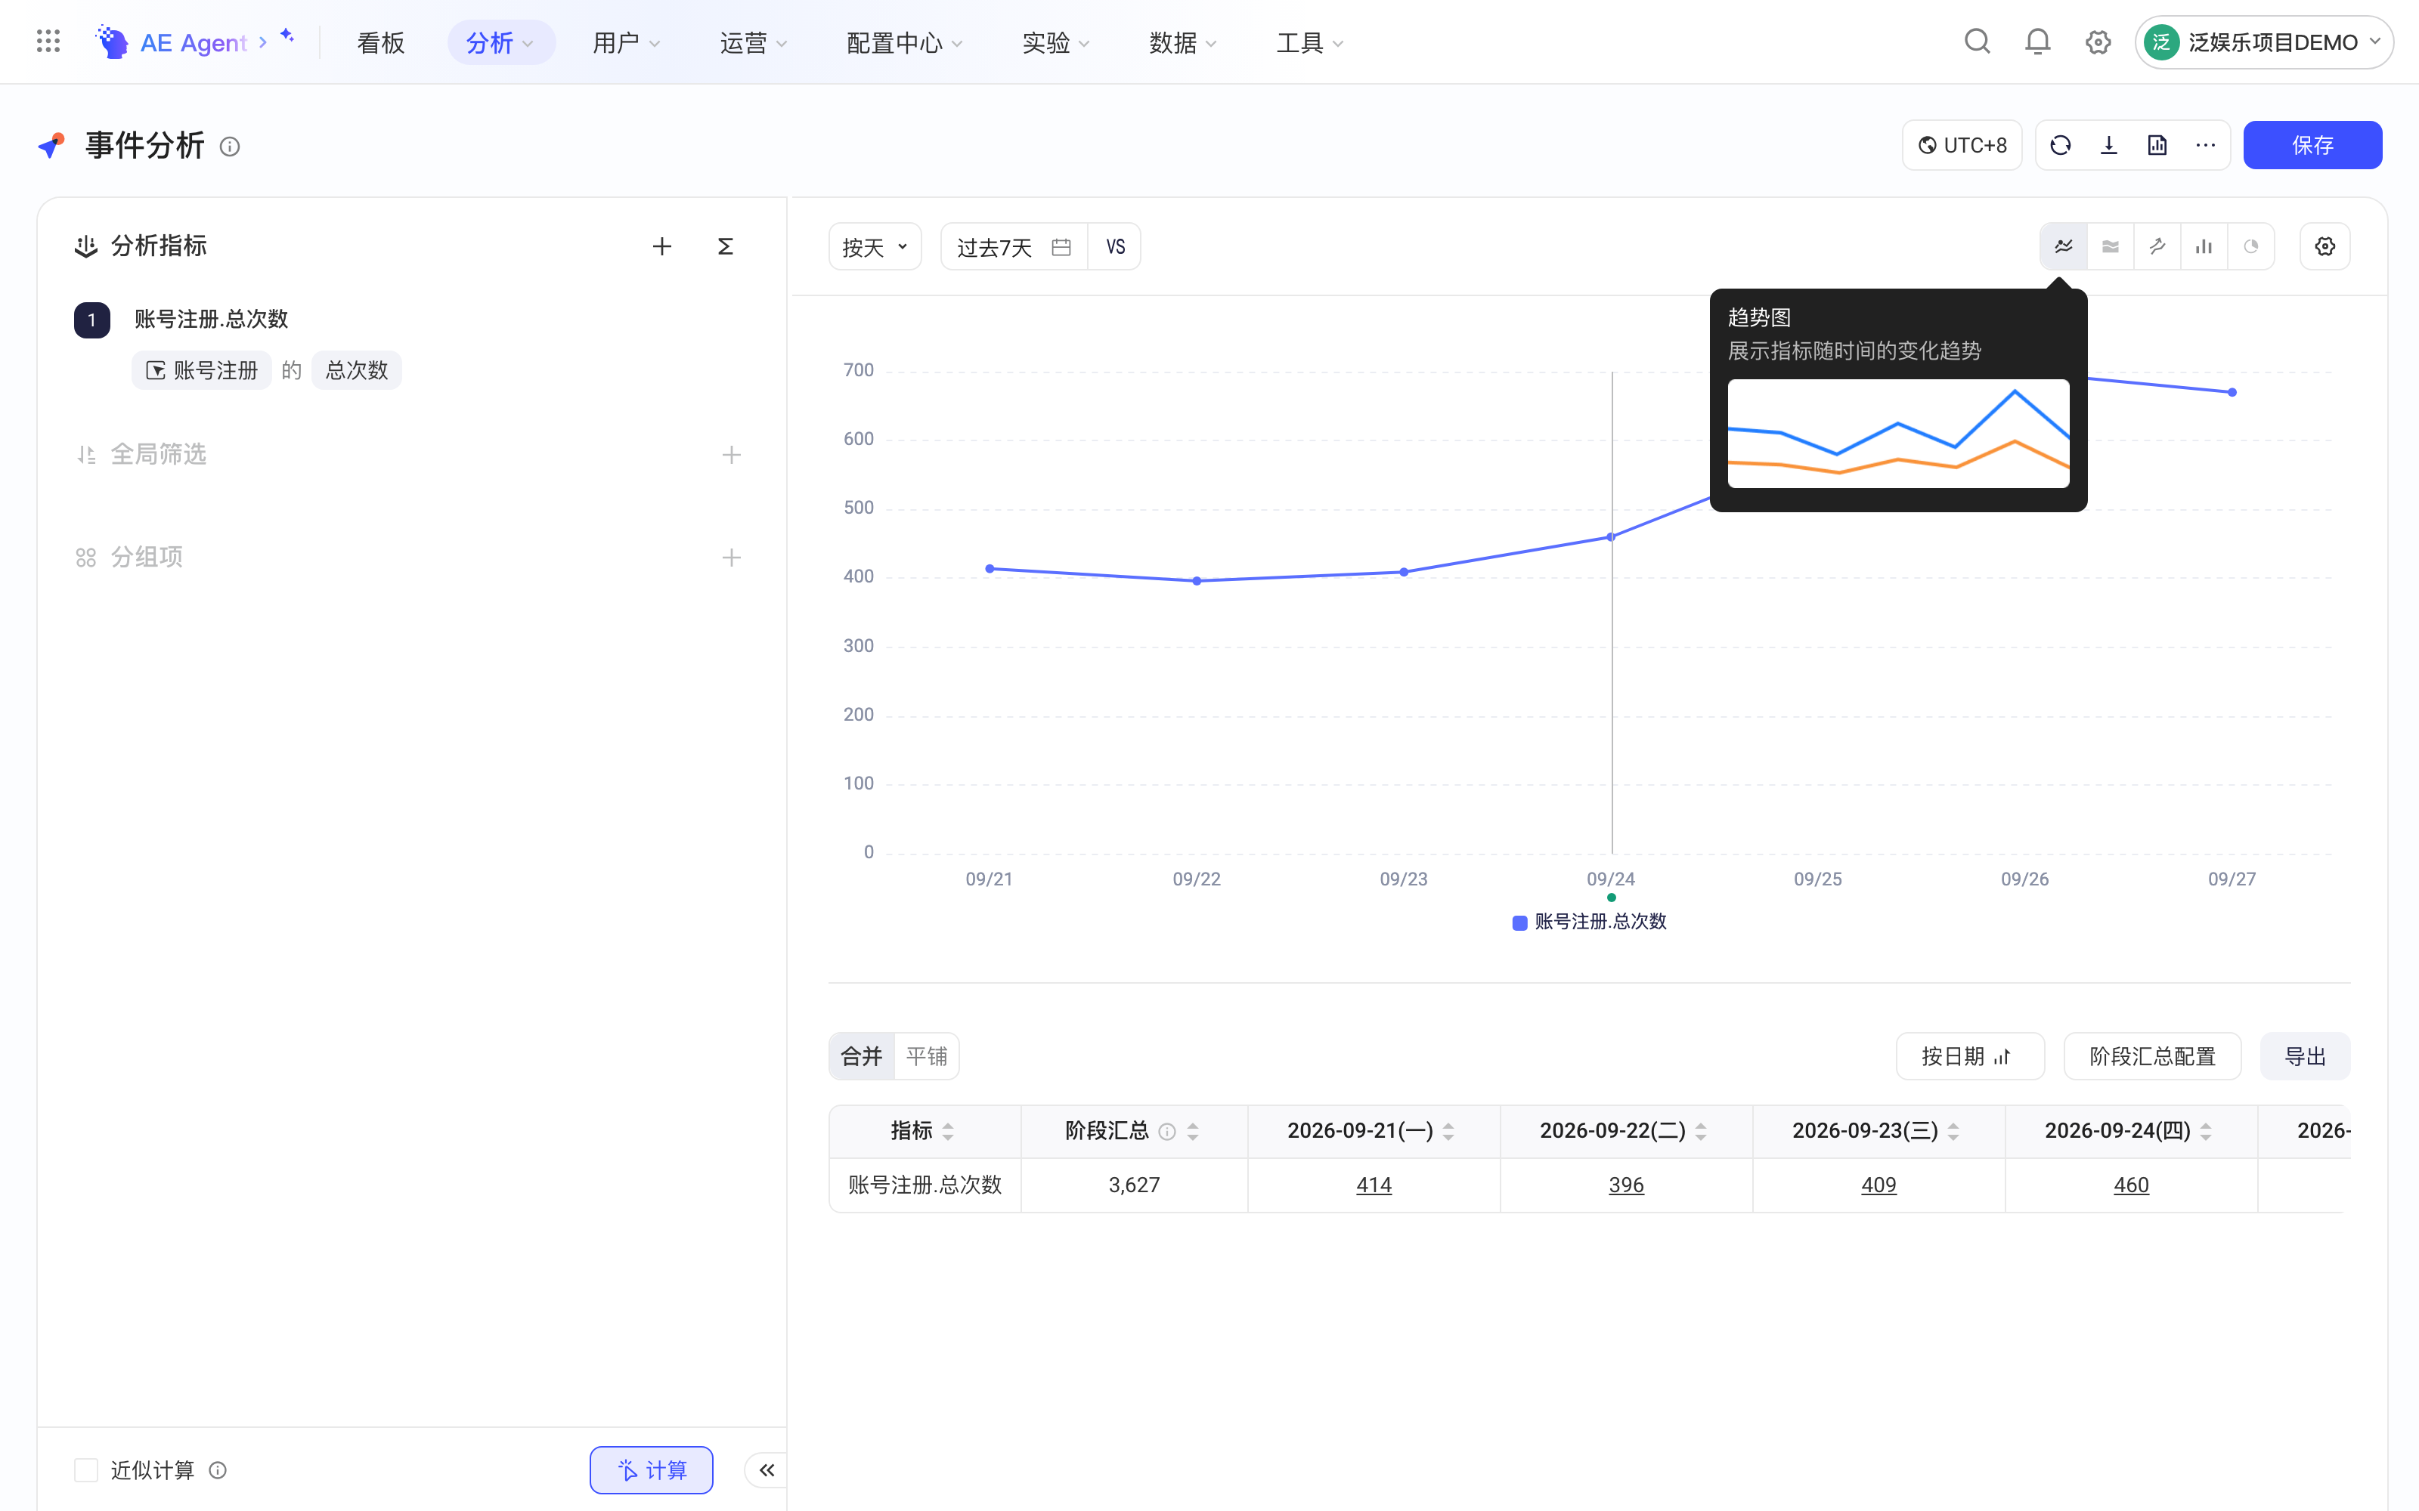The height and width of the screenshot is (1511, 2419).
Task: Collapse the left panel with double chevron
Action: click(767, 1470)
